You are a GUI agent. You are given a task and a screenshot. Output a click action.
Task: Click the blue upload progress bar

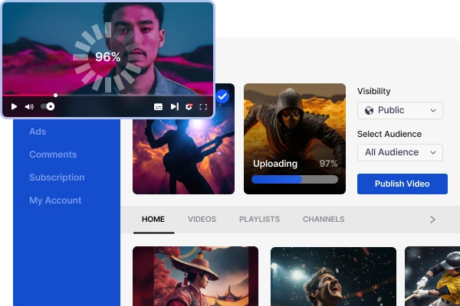[x=294, y=180]
